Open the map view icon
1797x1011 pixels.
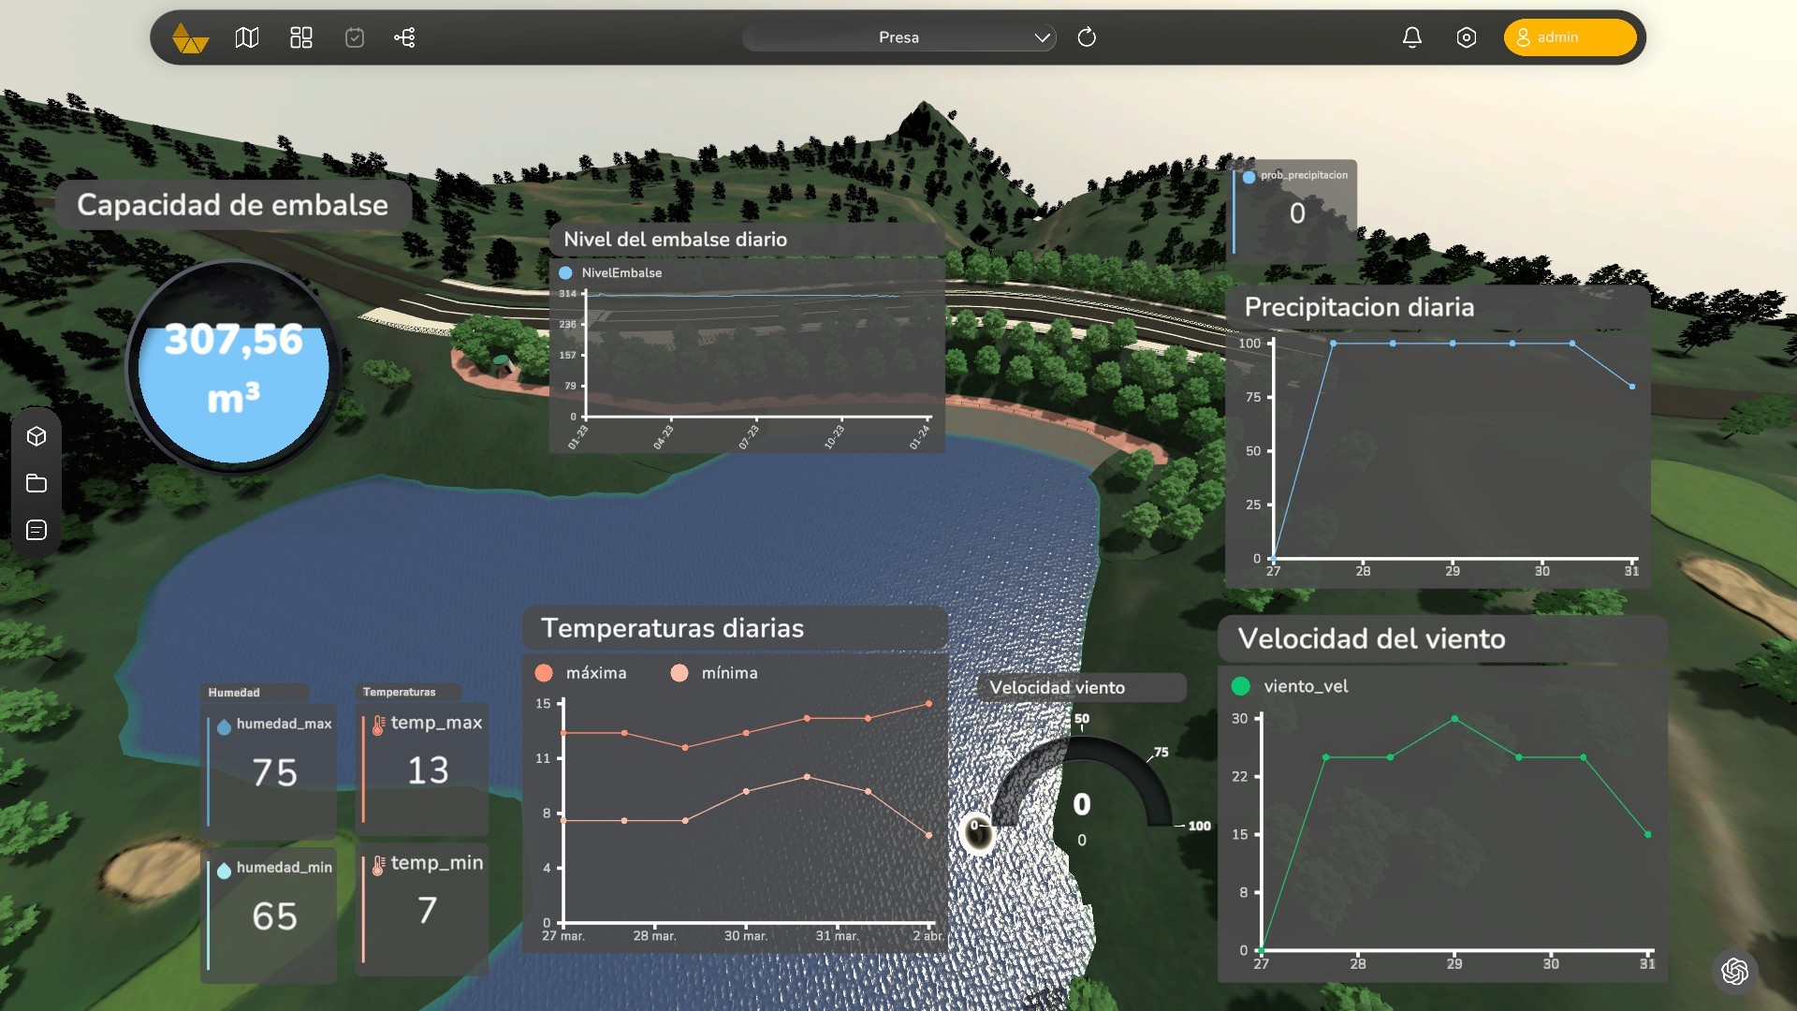tap(246, 37)
